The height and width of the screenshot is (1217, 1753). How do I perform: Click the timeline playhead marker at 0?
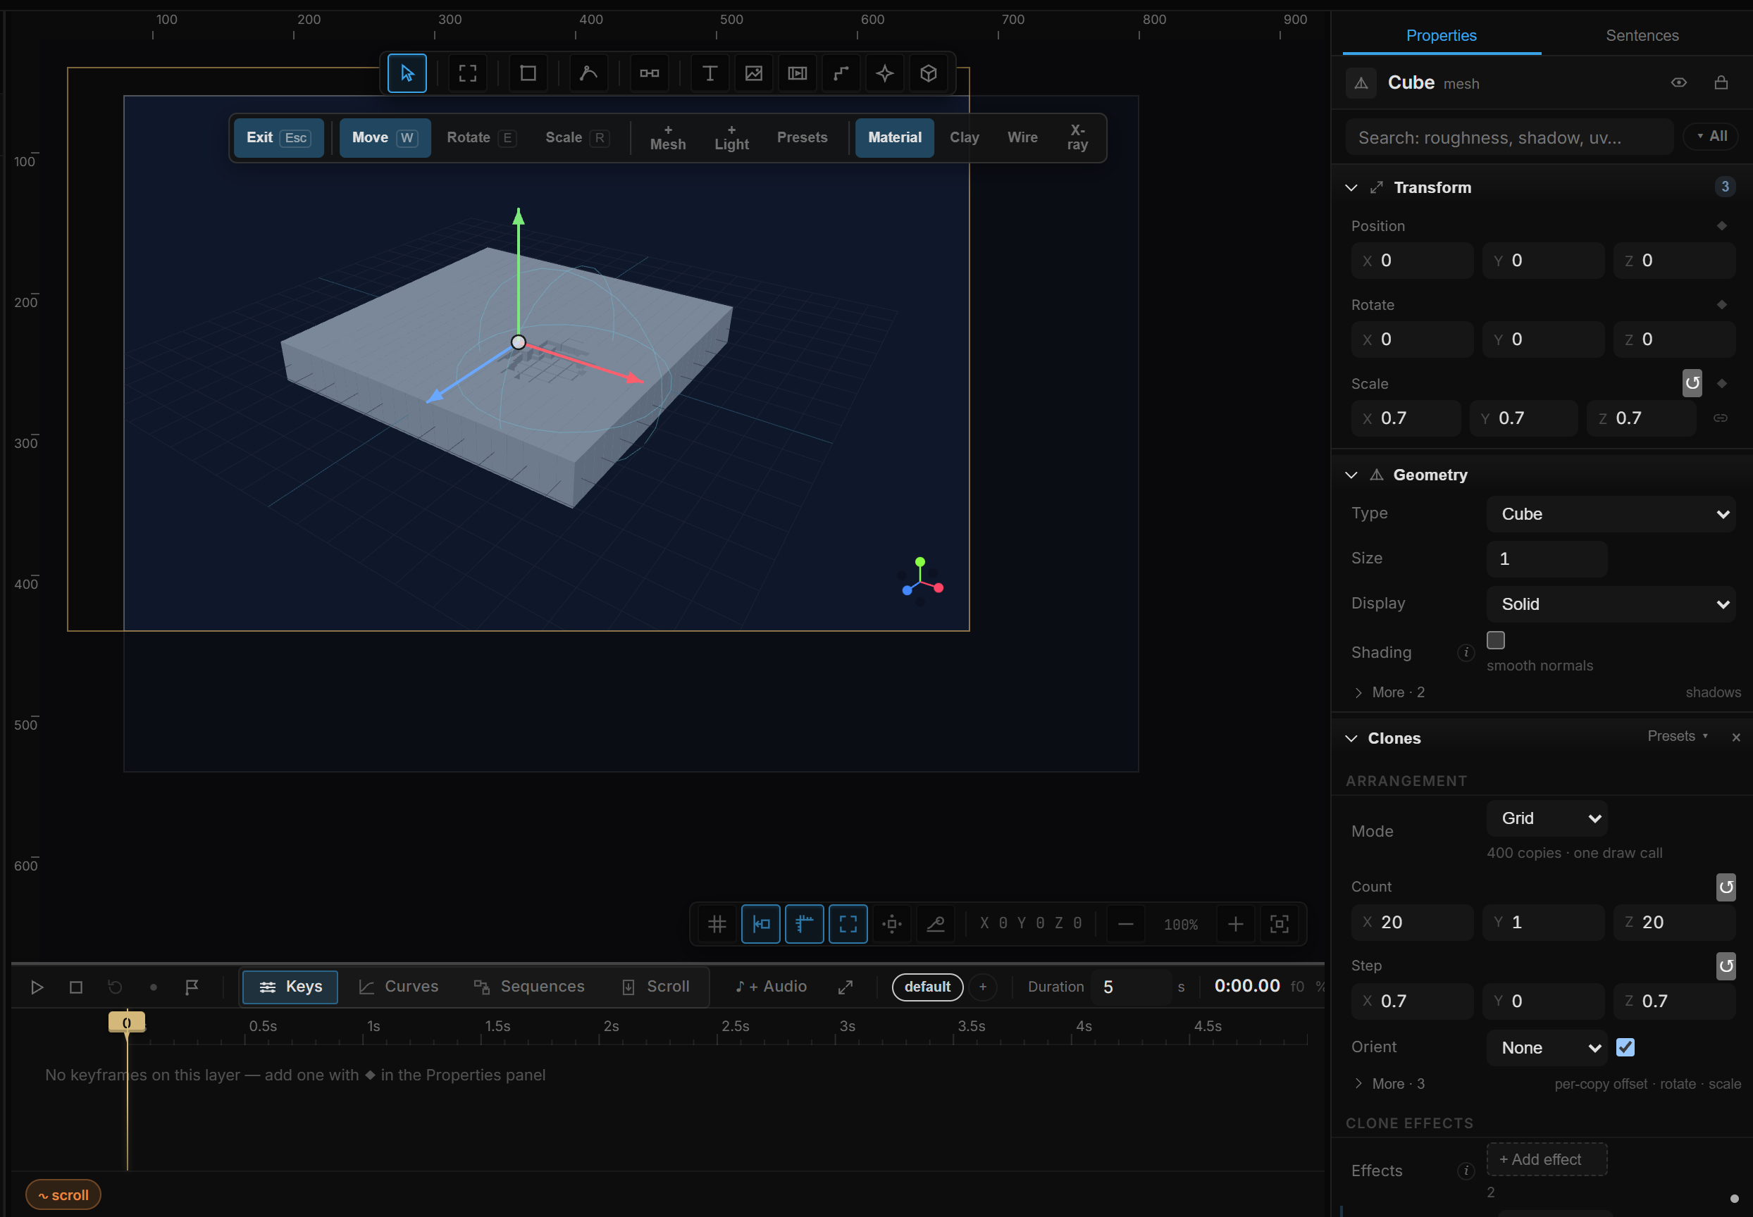coord(127,1023)
